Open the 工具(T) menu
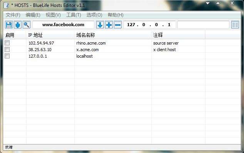Viewport: 244px width, 153px height. pos(74,15)
